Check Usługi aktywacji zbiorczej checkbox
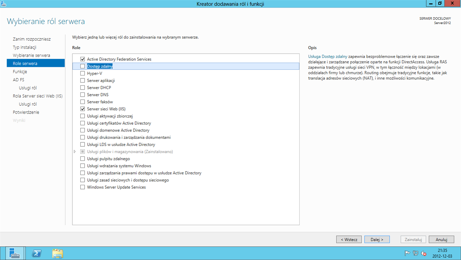The image size is (461, 260). (82, 116)
